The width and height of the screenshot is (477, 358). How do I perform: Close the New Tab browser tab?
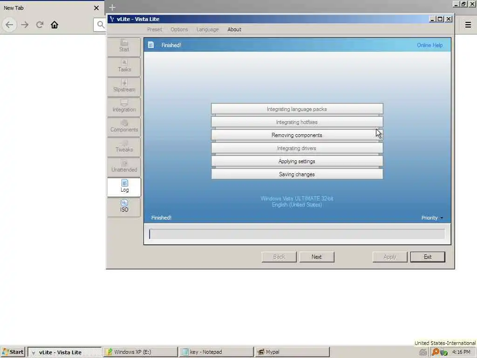(96, 8)
